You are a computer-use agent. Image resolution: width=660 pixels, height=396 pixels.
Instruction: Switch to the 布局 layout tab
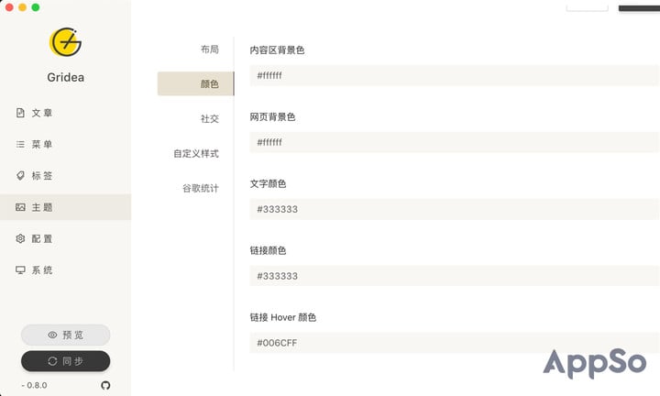(209, 49)
